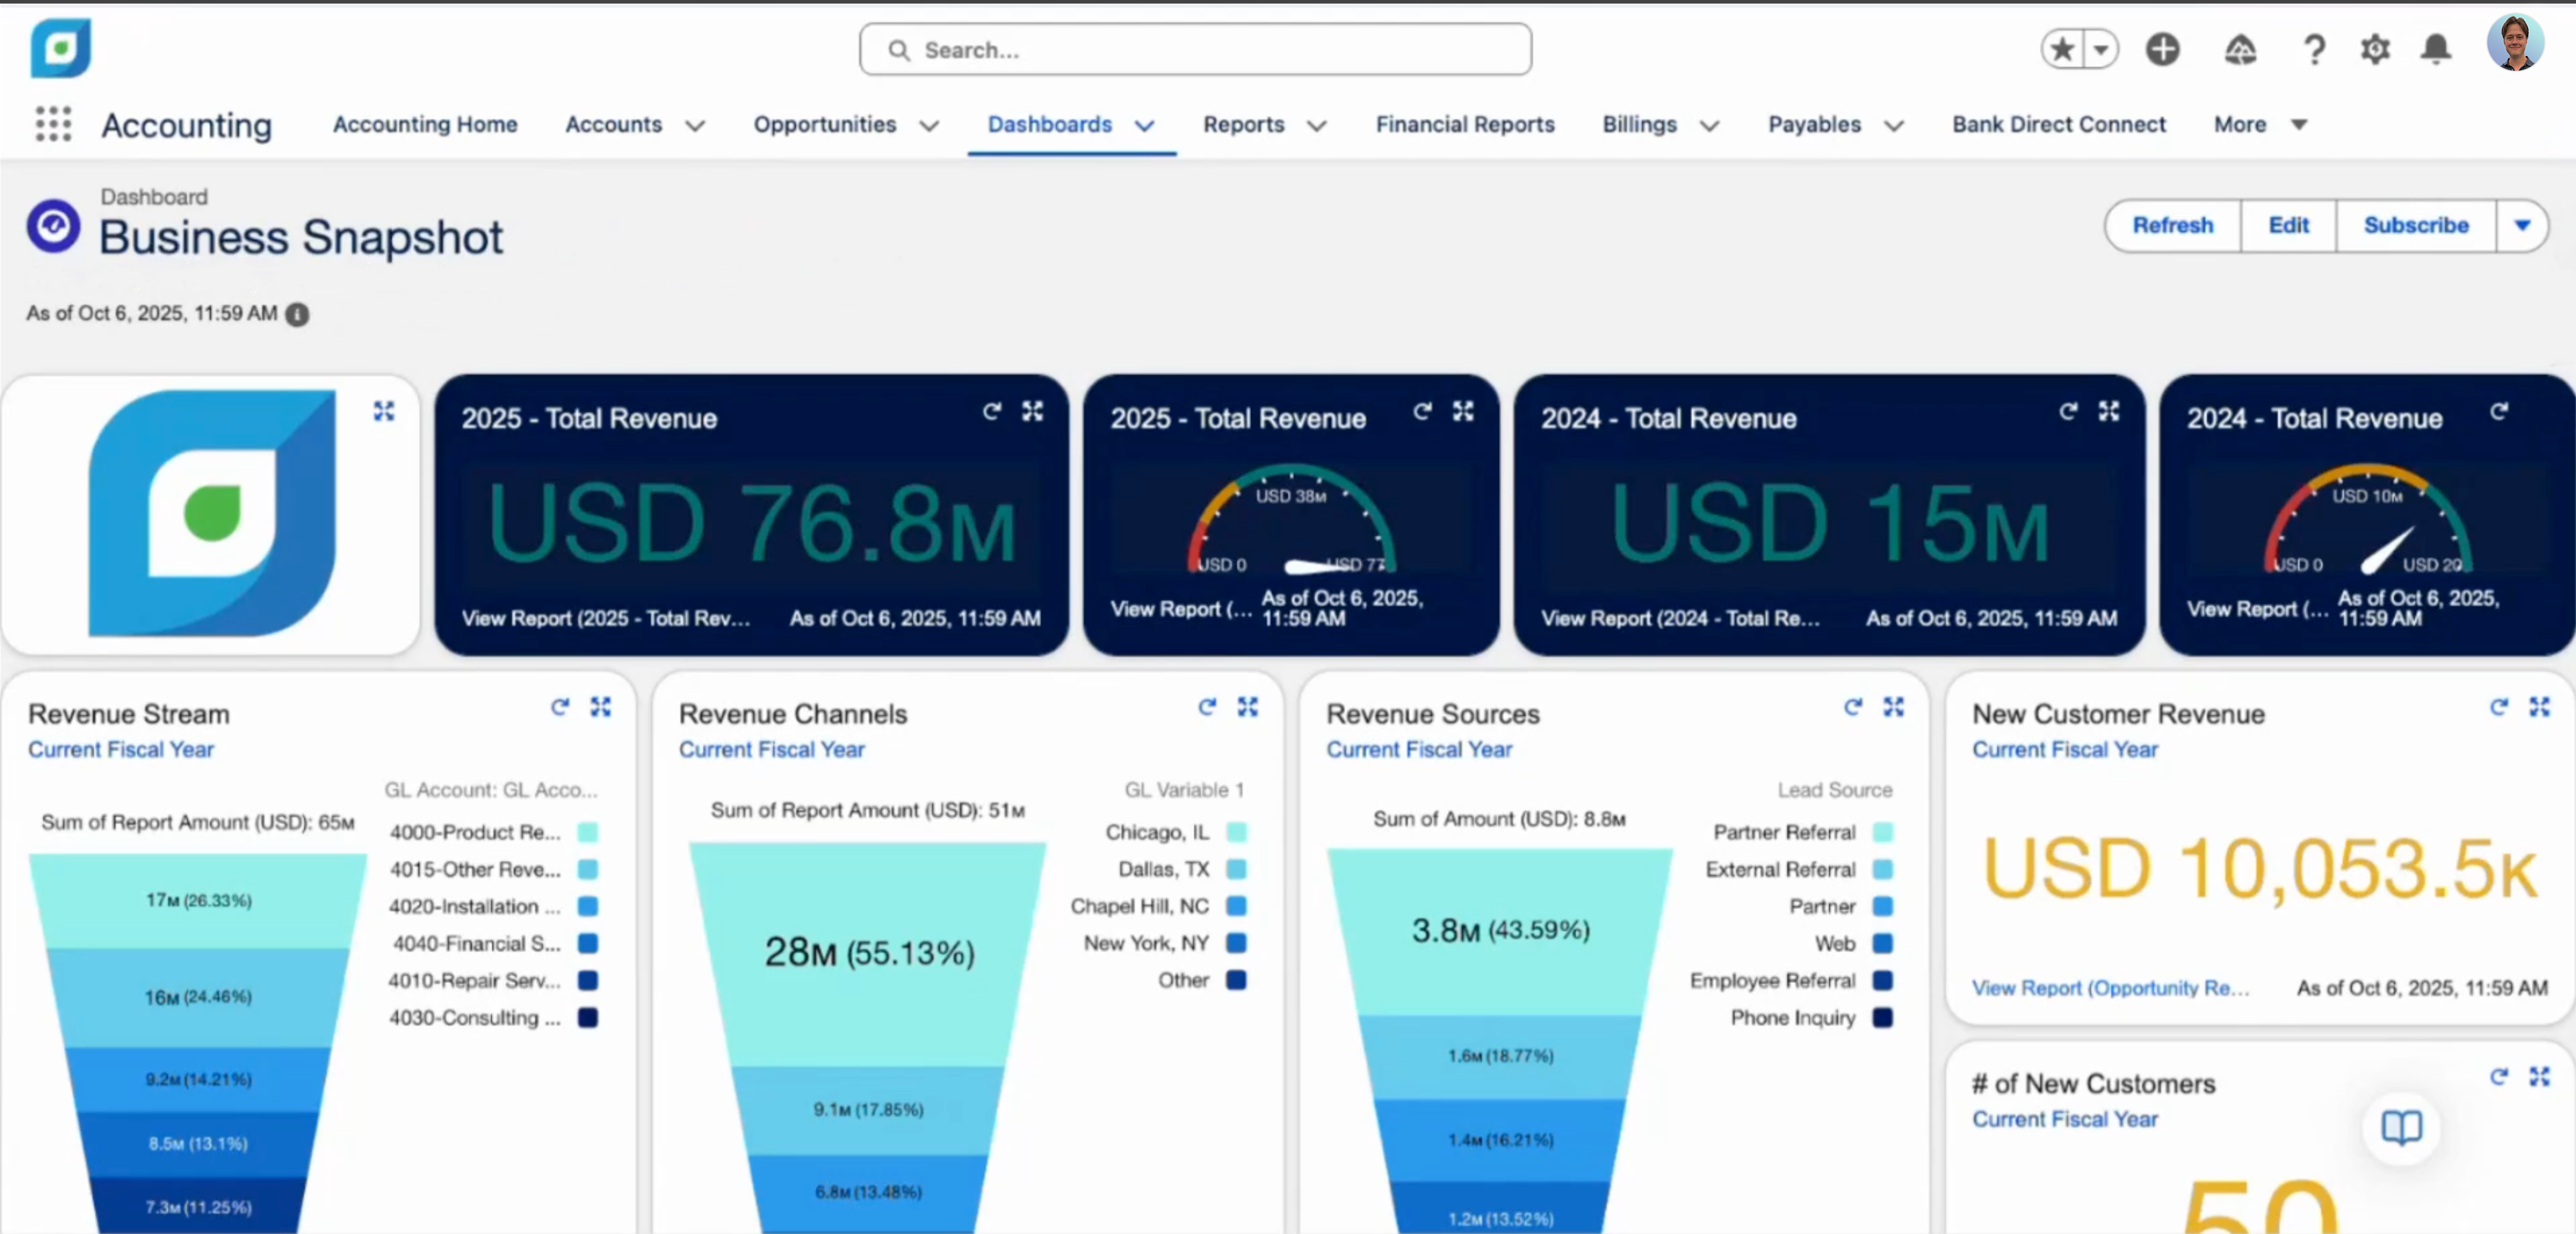Expand the Revenue Stream chart widget

tap(600, 707)
